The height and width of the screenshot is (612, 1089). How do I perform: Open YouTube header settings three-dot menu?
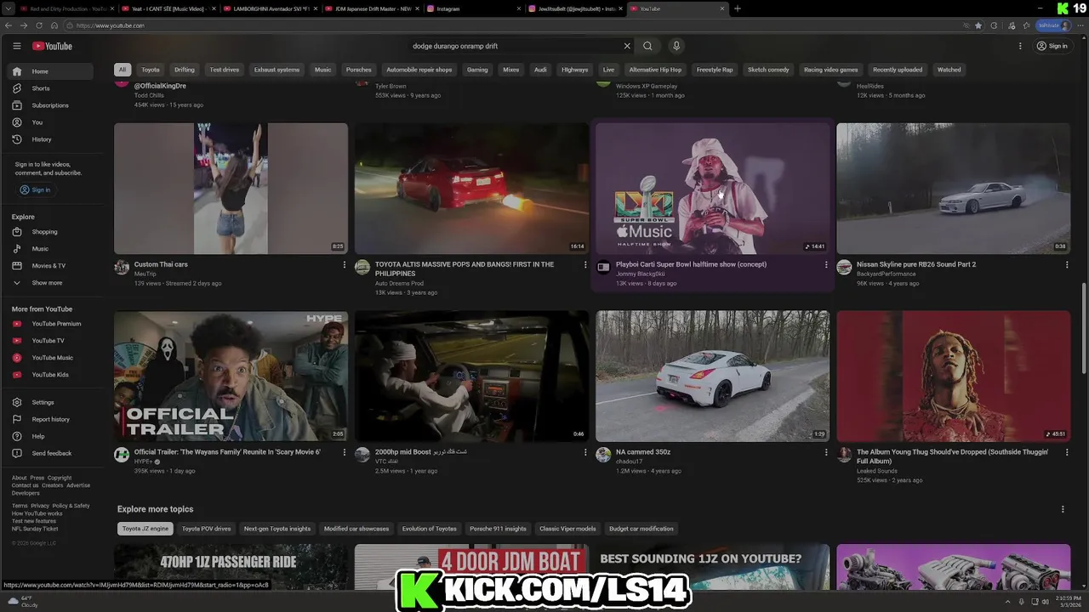point(1020,46)
